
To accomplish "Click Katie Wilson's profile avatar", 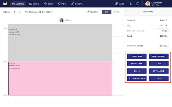I will click(148, 4).
